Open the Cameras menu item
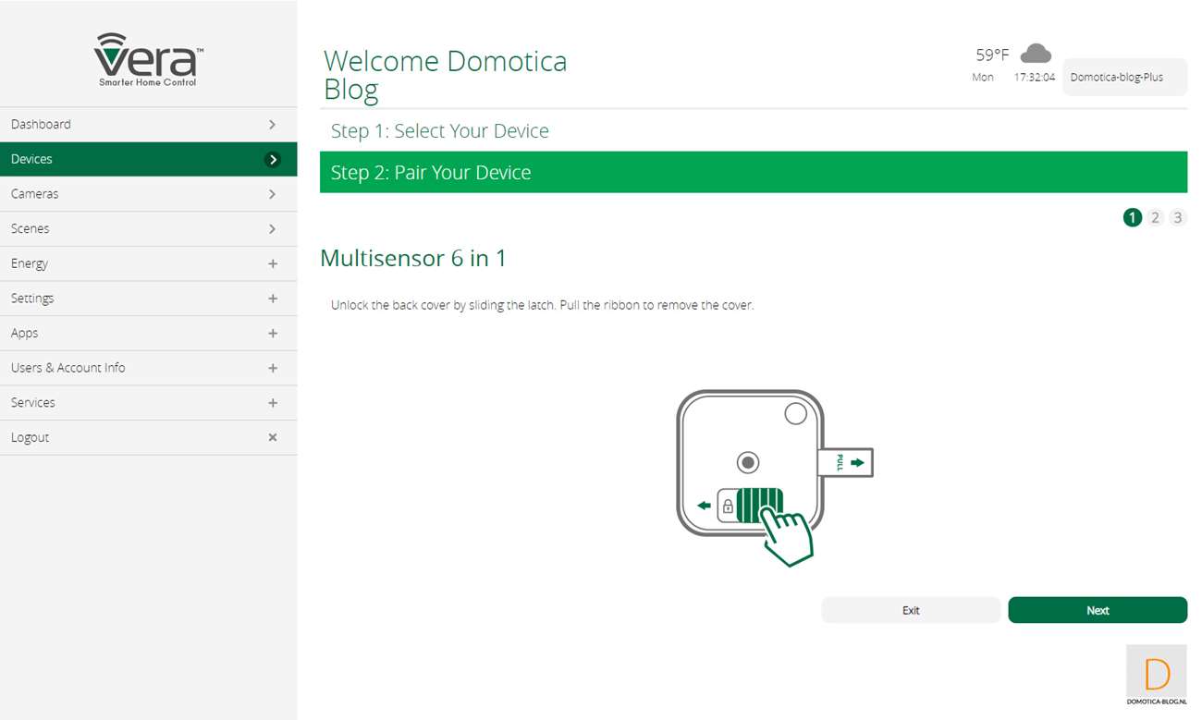1202x720 pixels. [35, 194]
